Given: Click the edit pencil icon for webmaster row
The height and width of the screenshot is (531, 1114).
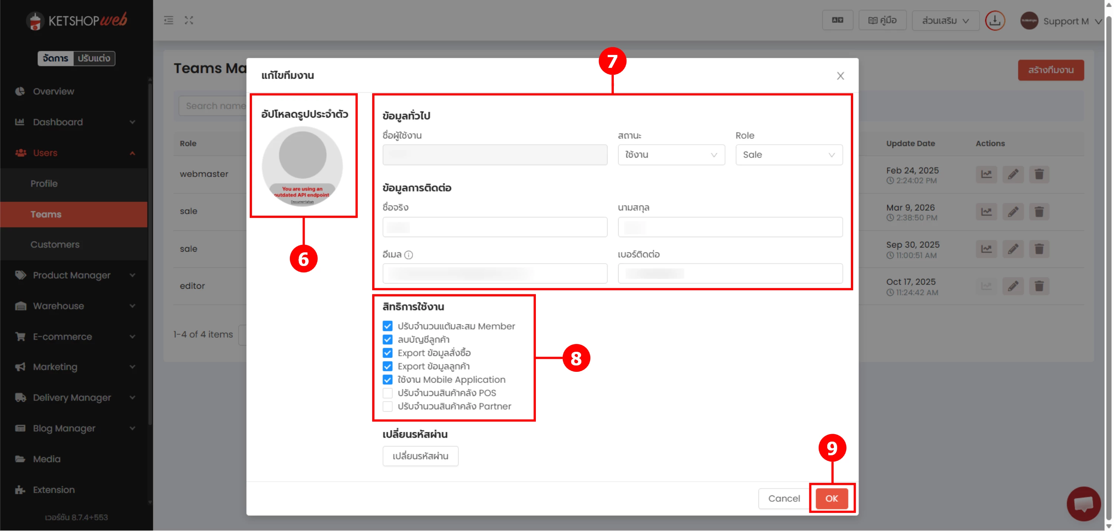Looking at the screenshot, I should tap(1013, 174).
